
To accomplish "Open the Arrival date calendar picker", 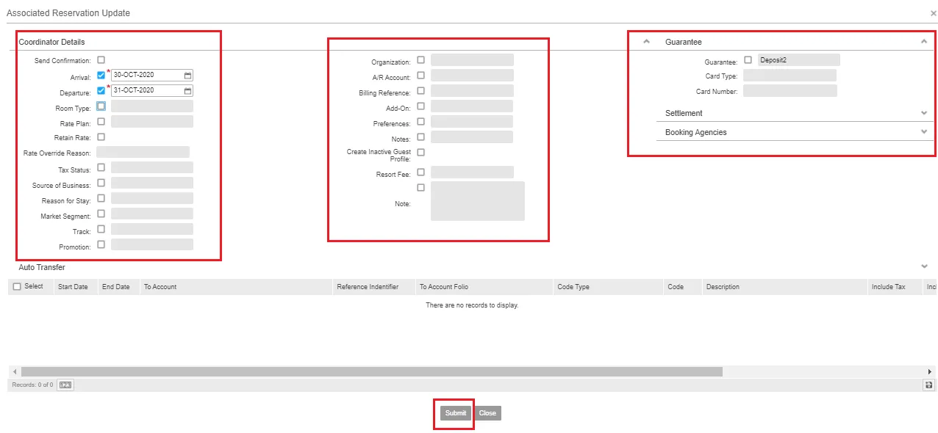I will (x=187, y=76).
